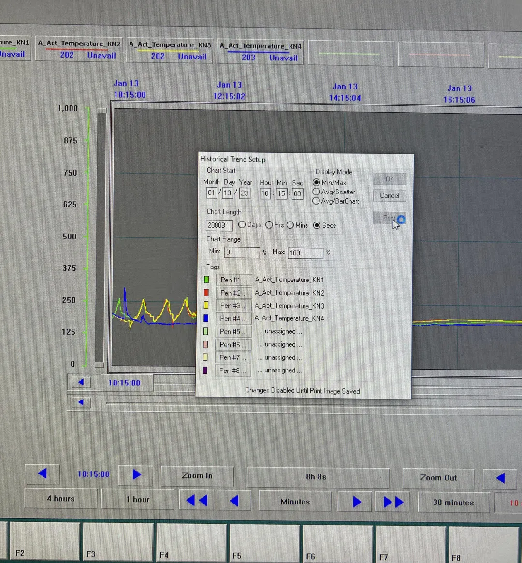This screenshot has height=563, width=522.
Task: Click the Zoom Out button
Action: (438, 478)
